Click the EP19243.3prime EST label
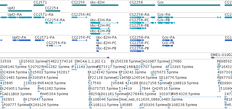 click(x=132, y=72)
